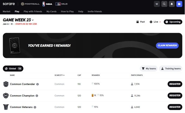185x113 pixels.
Task: Switch to NBA sport logo
Action: click(48, 4)
